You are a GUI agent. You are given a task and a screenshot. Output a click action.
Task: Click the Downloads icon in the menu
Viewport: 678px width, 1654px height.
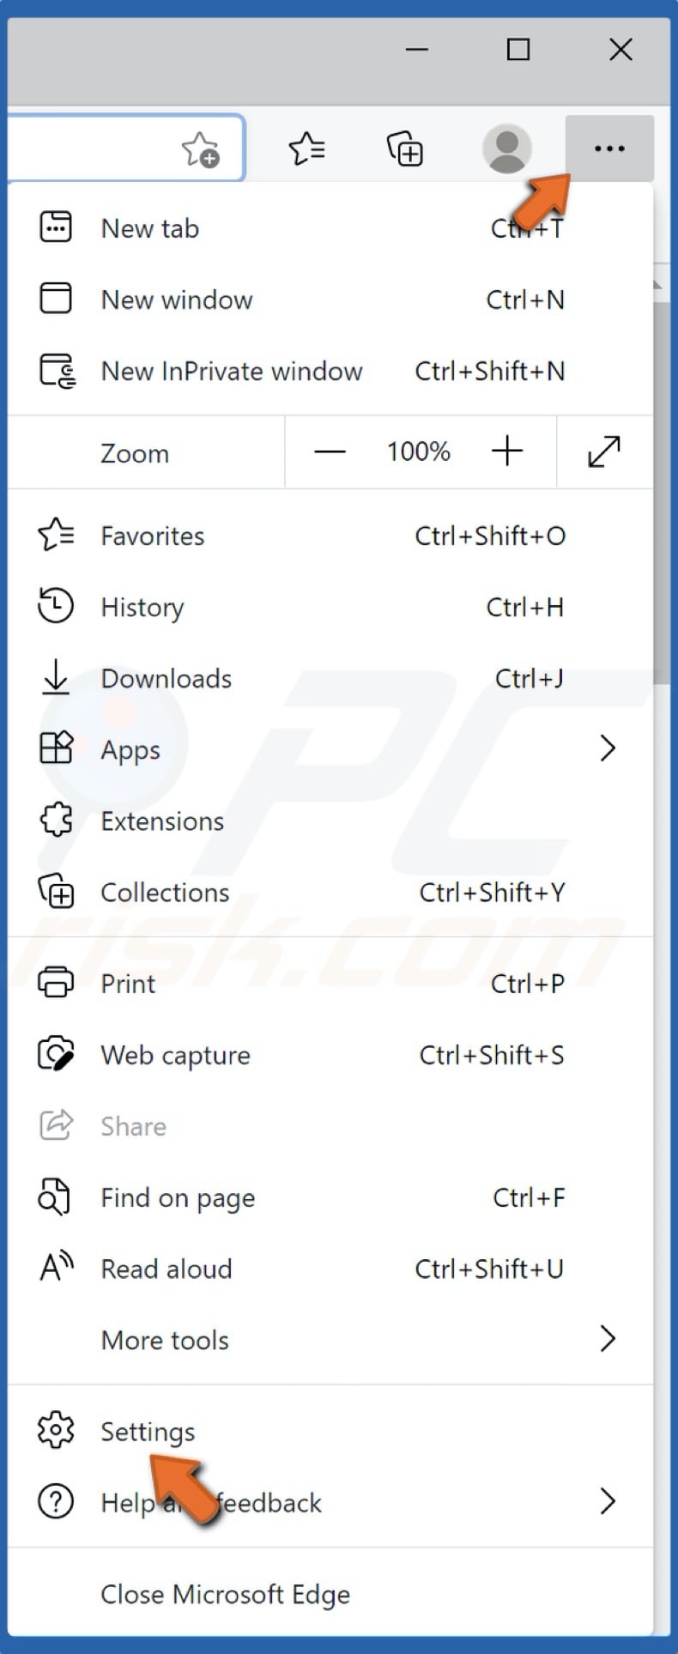point(56,678)
